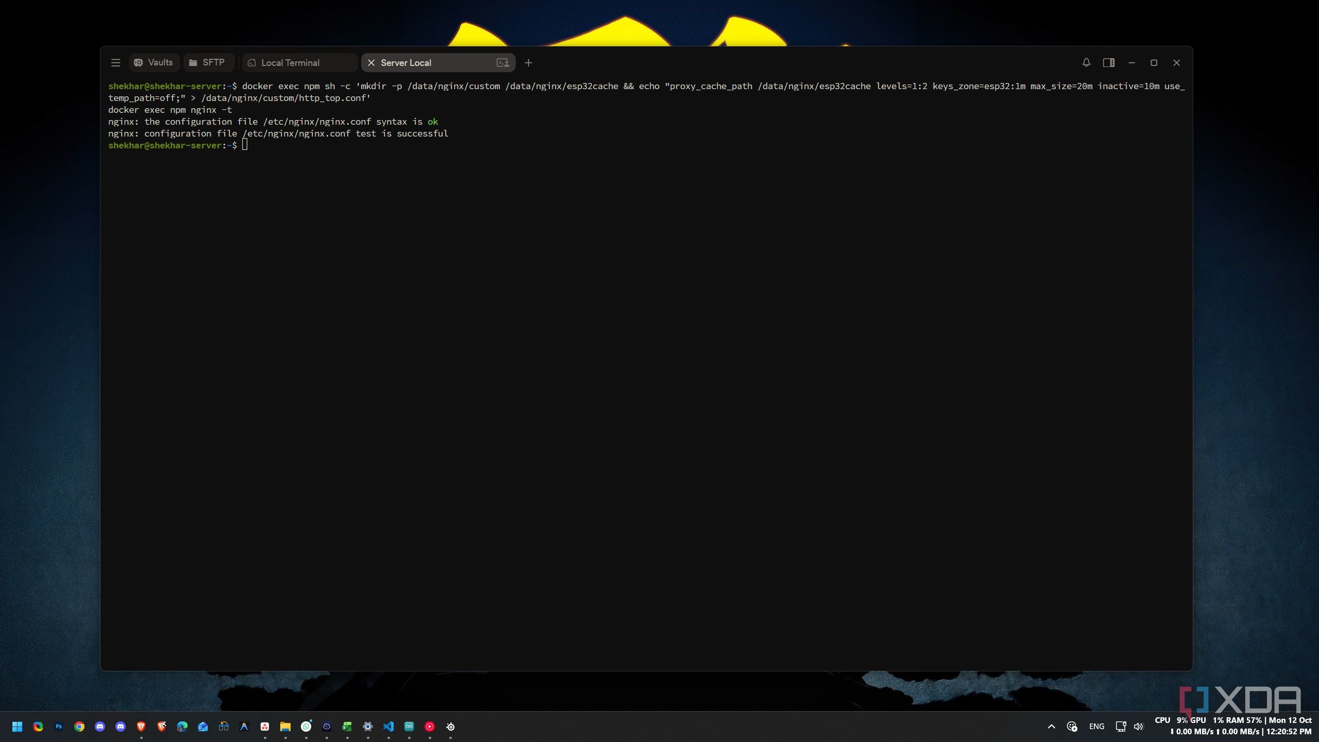
Task: Open Outlook from the taskbar
Action: [x=203, y=727]
